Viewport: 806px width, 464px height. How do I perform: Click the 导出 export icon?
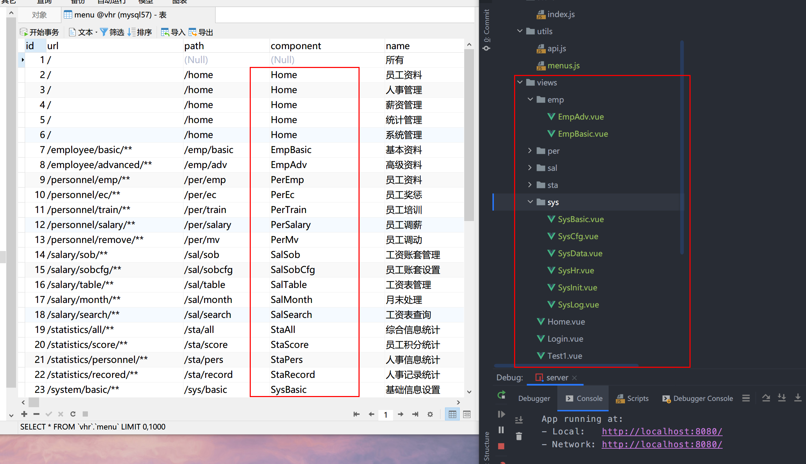201,32
